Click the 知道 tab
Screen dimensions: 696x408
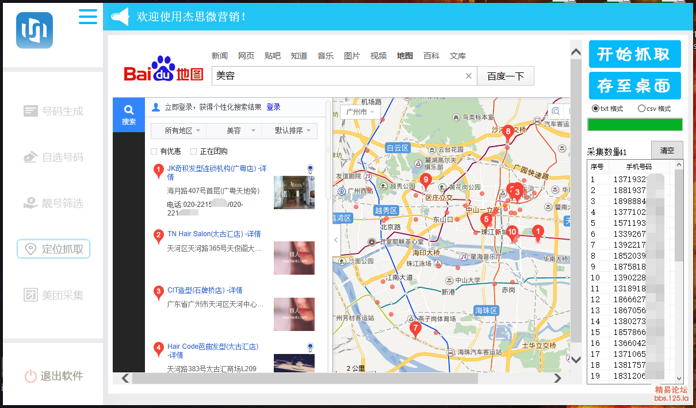point(299,56)
